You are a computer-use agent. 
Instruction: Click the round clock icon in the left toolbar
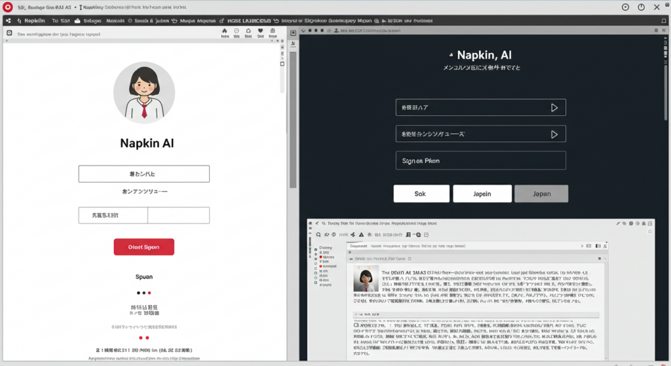(x=236, y=31)
